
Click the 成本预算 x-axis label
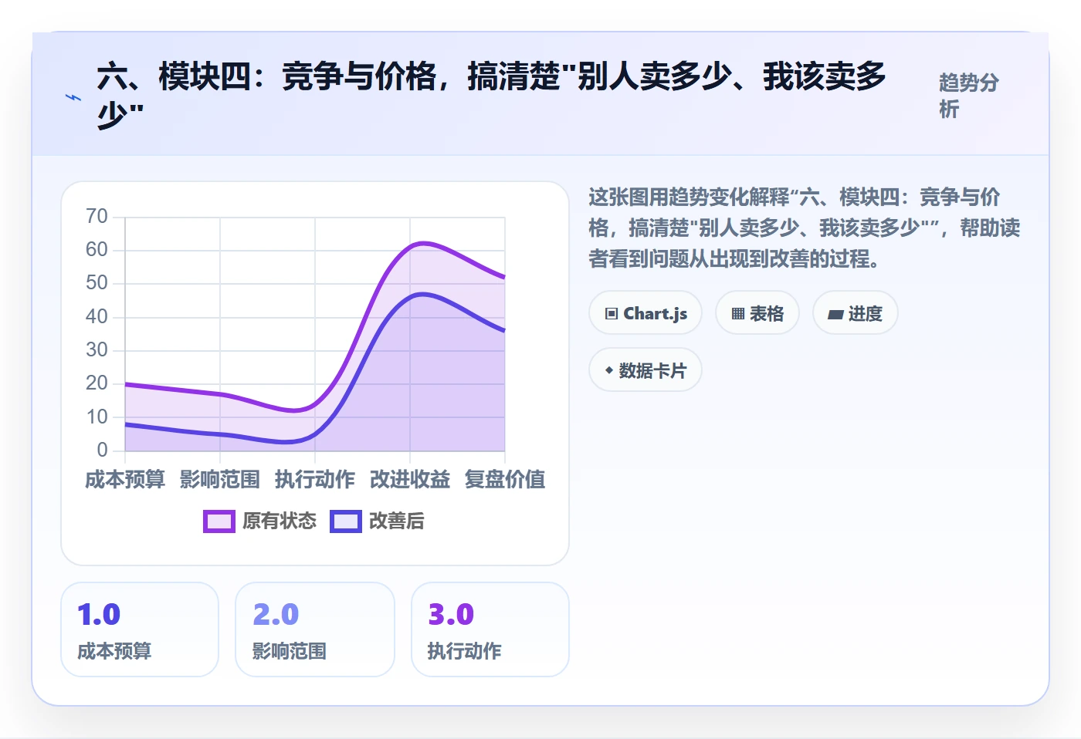pos(125,480)
